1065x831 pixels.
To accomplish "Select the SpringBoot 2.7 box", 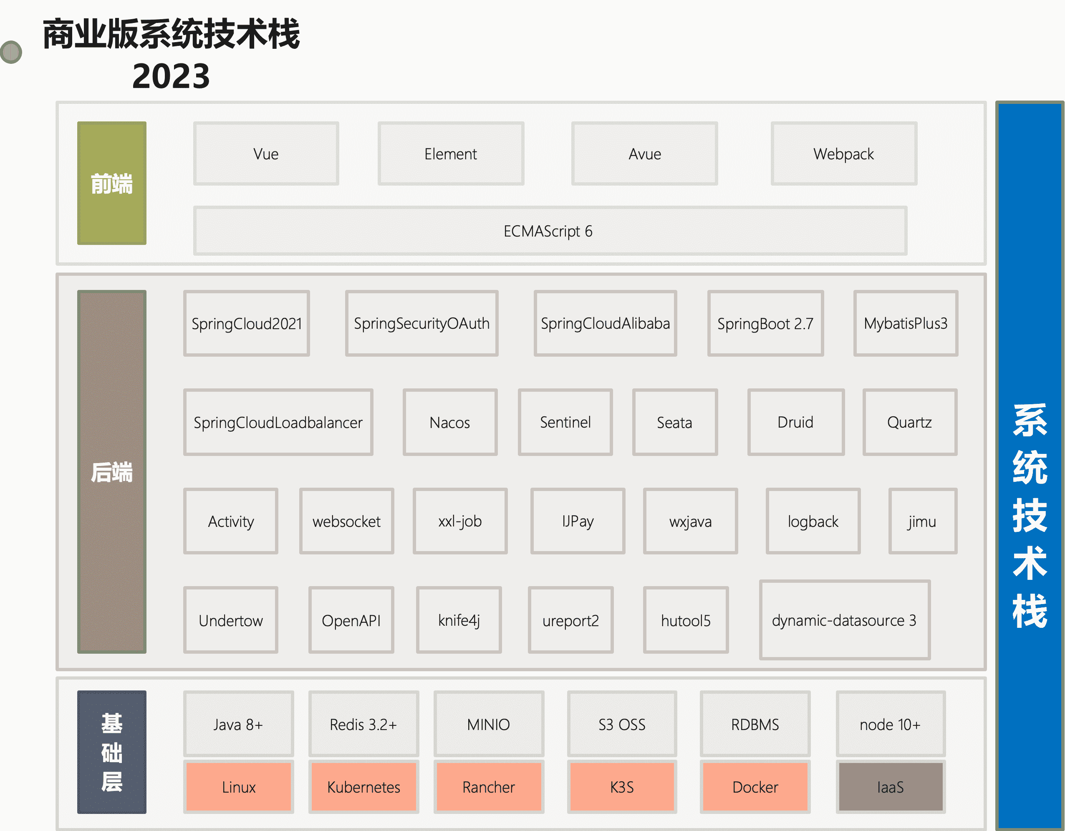I will pos(766,323).
